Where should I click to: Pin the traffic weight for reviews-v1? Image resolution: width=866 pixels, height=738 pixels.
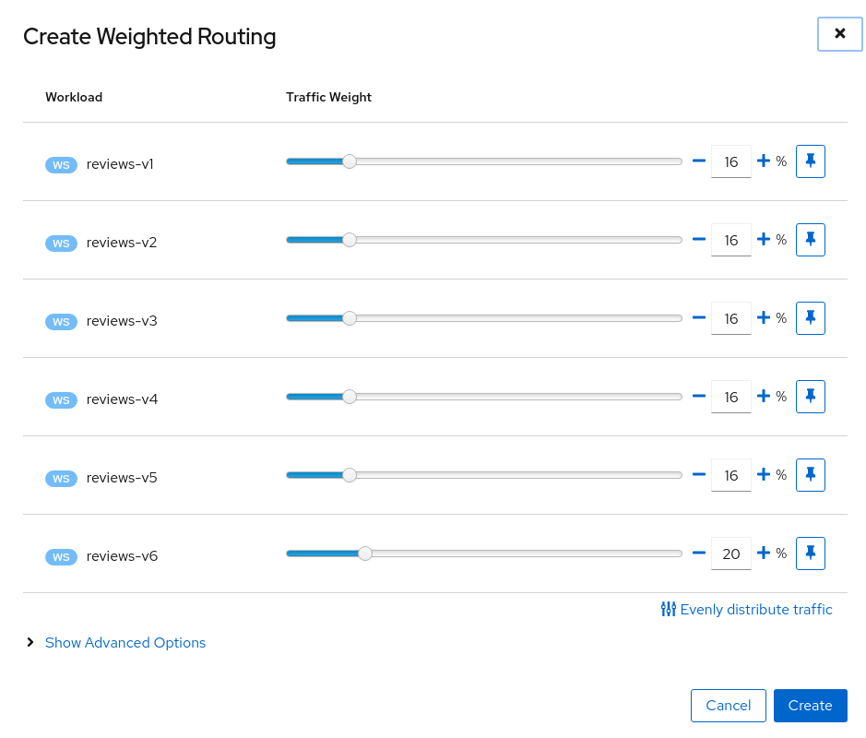click(810, 161)
